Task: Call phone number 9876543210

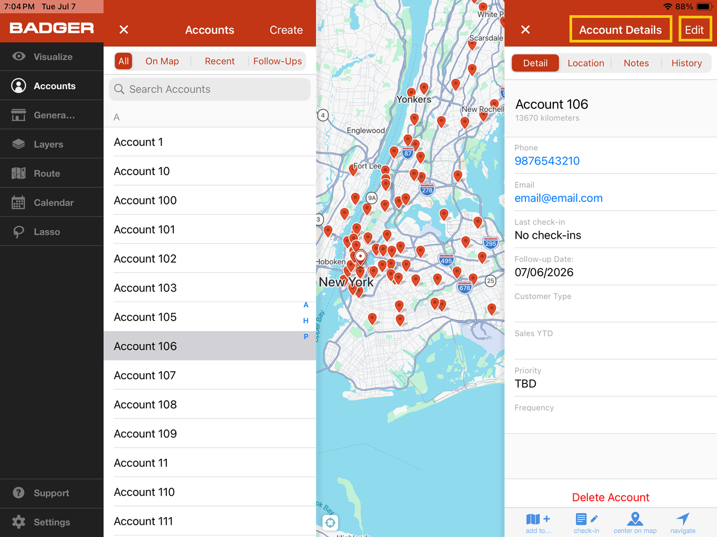Action: (x=547, y=161)
